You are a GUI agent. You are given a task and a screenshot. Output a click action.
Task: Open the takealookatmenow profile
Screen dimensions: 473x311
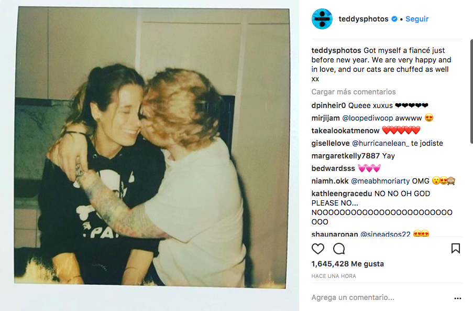(345, 131)
